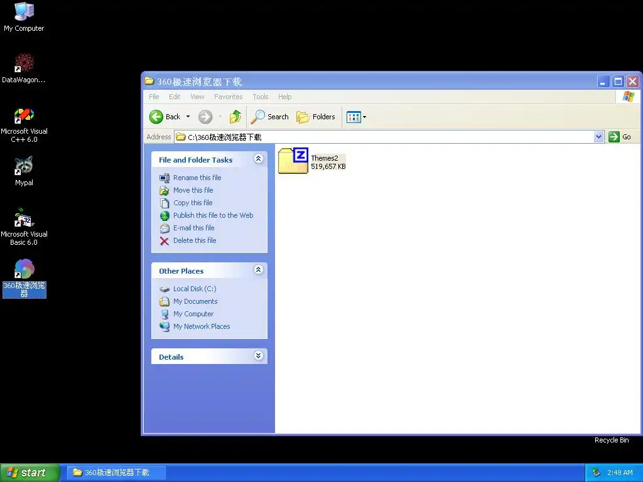
Task: Select Microsoft Visual Basic 6.0 desktop icon
Action: (x=24, y=227)
